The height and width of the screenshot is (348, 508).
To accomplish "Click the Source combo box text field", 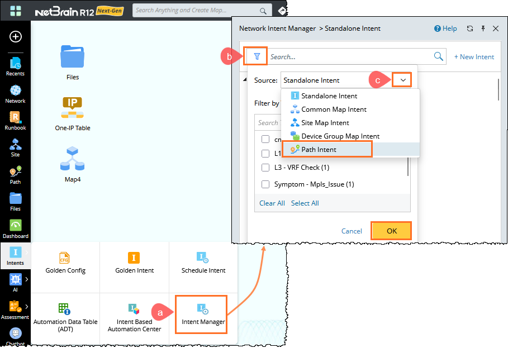I will click(337, 80).
